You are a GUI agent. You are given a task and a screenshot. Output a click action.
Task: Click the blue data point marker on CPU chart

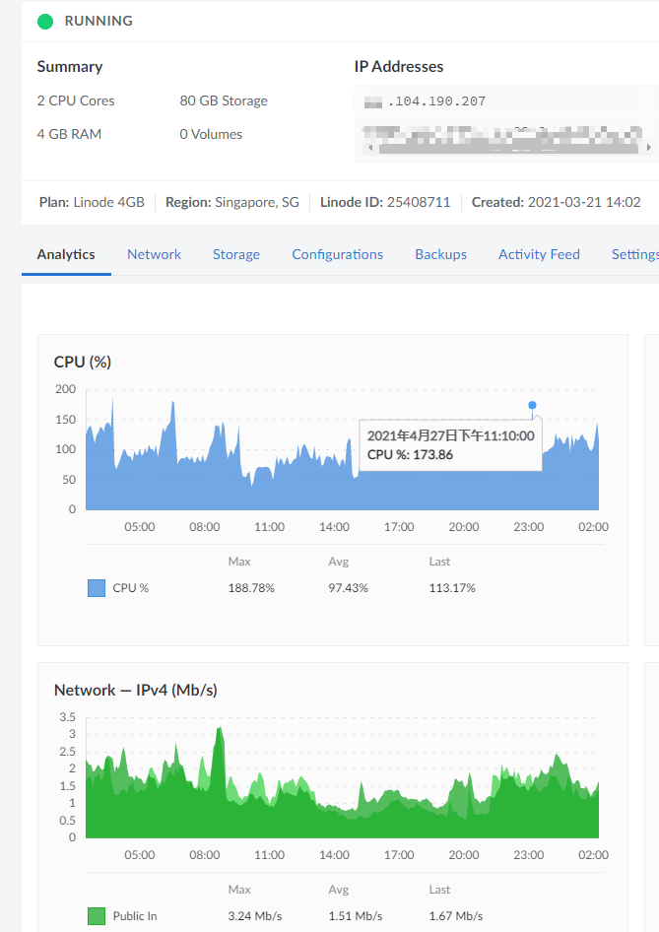pyautogui.click(x=532, y=405)
